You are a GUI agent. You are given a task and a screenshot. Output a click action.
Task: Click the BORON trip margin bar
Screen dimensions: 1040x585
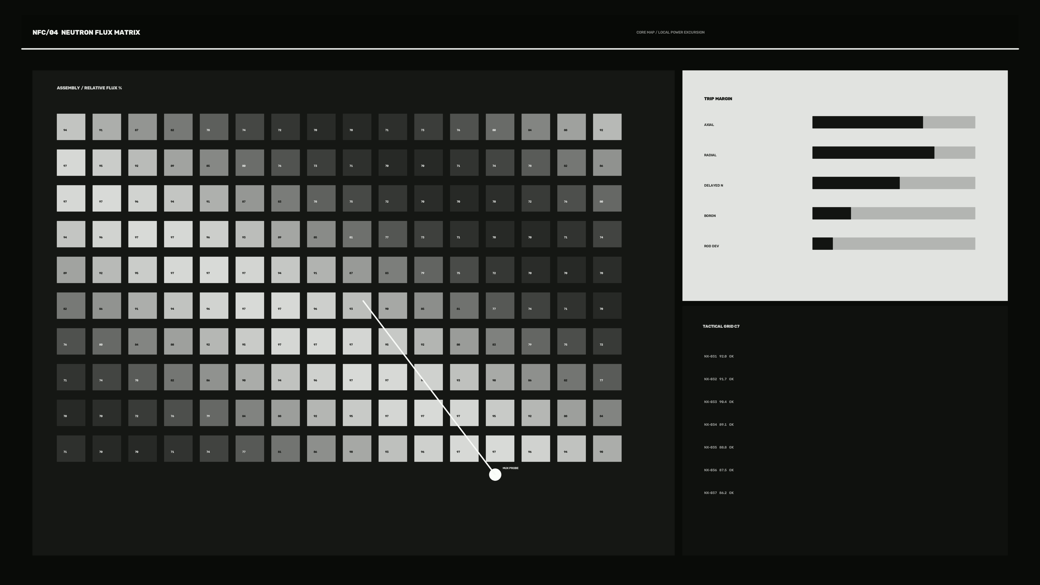tap(893, 213)
